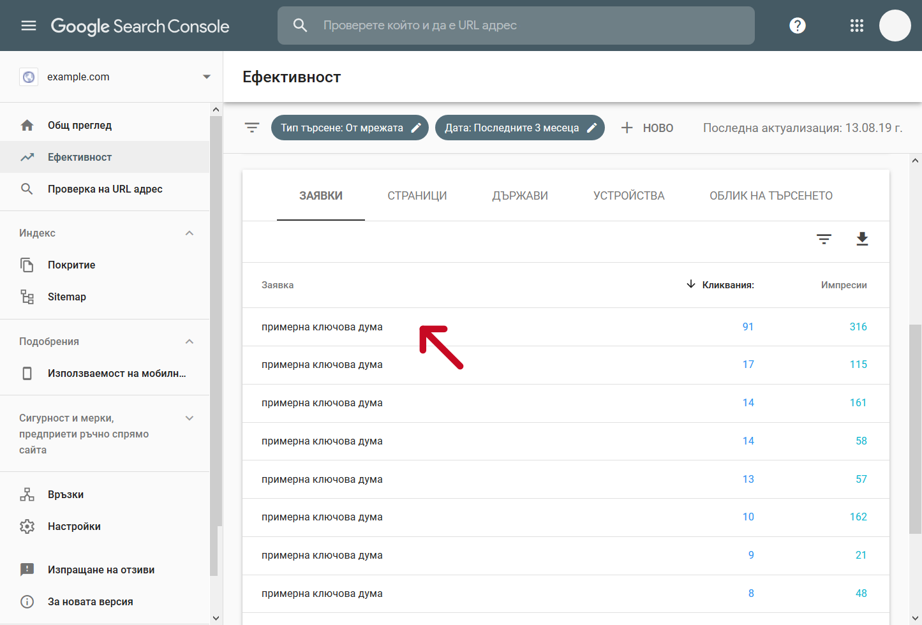922x625 pixels.
Task: Sort by the Кликвания column header
Action: (728, 285)
